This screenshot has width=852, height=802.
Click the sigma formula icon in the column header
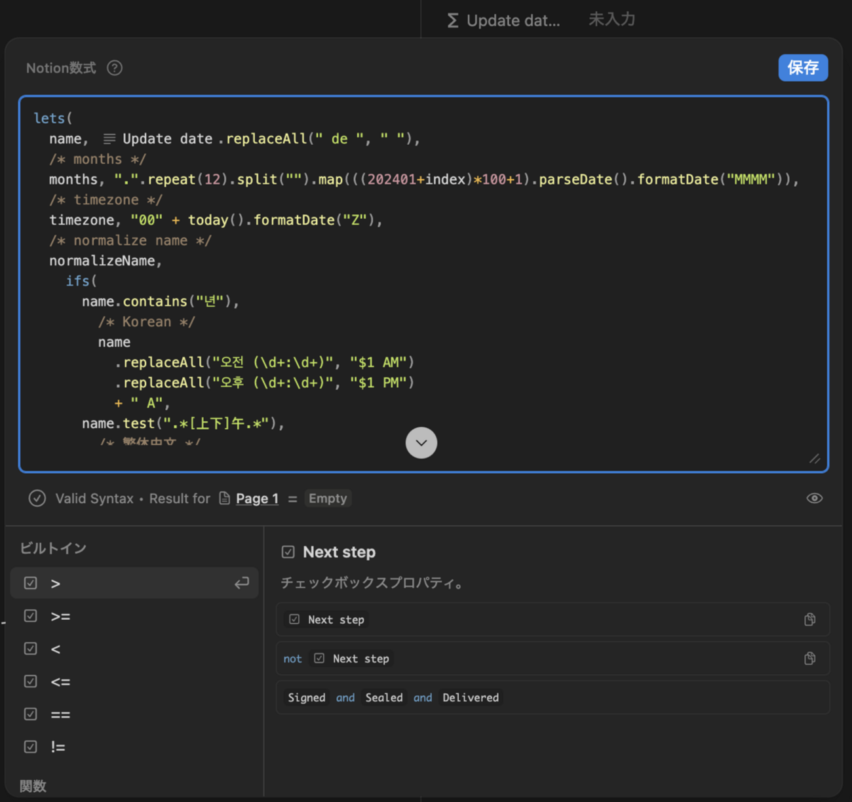(x=453, y=20)
